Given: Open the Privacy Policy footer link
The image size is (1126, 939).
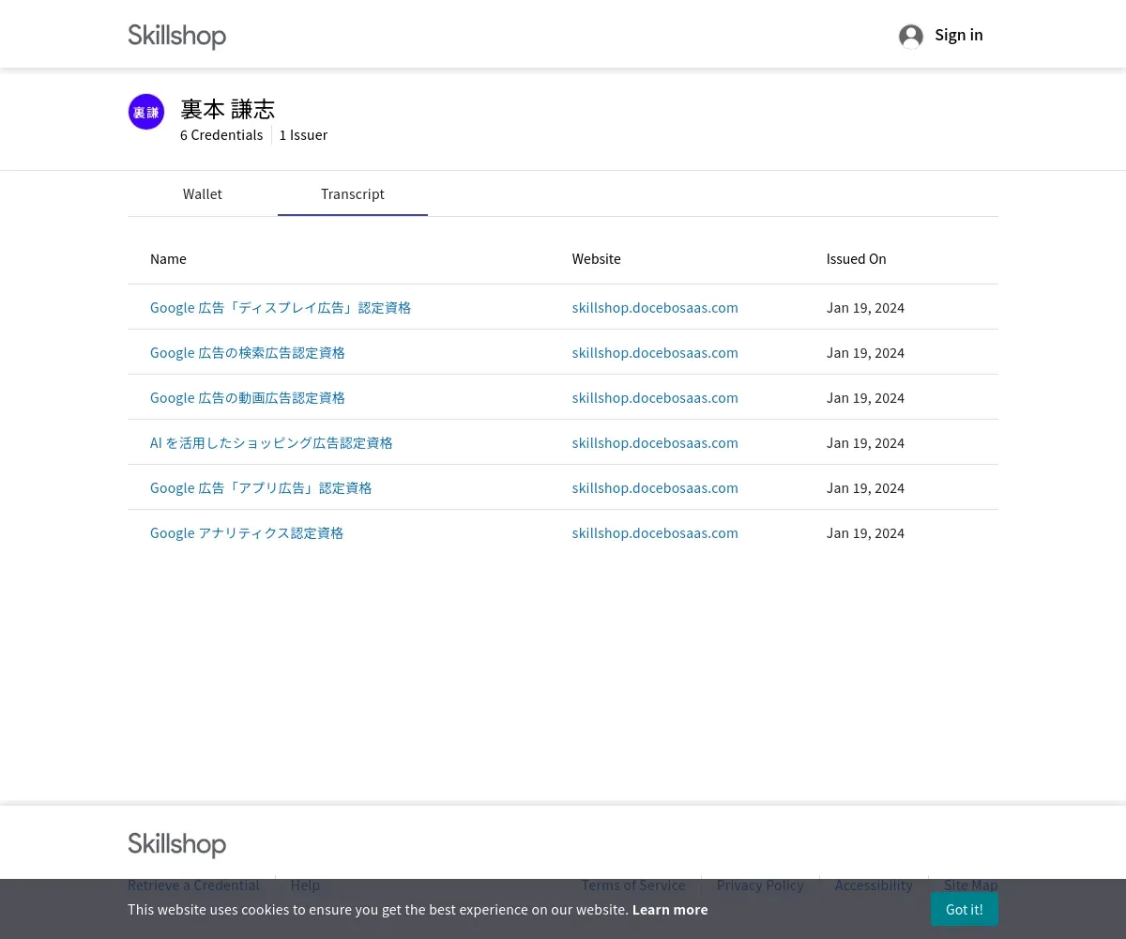Looking at the screenshot, I should (x=760, y=885).
